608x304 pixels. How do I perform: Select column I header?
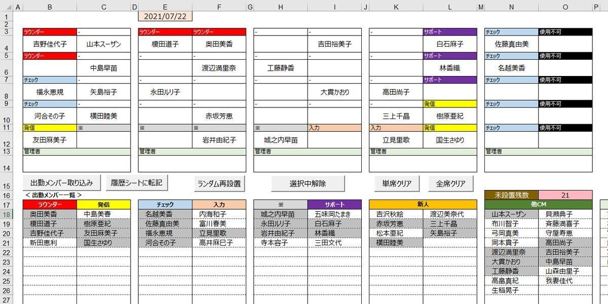click(334, 7)
